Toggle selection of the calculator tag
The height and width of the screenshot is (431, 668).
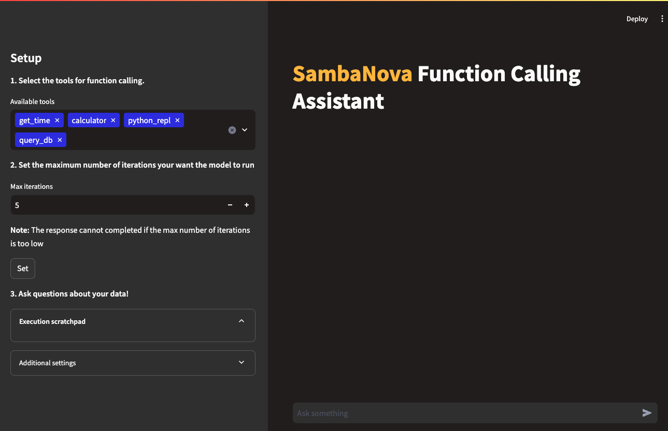[x=88, y=120]
